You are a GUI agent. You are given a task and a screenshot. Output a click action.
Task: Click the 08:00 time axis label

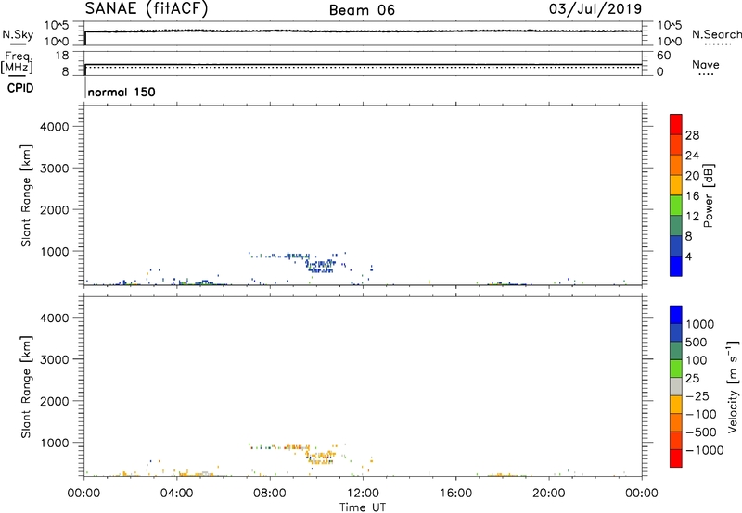click(270, 494)
